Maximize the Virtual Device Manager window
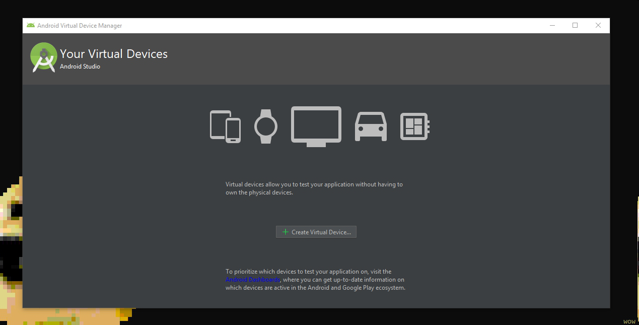639x325 pixels. click(575, 25)
